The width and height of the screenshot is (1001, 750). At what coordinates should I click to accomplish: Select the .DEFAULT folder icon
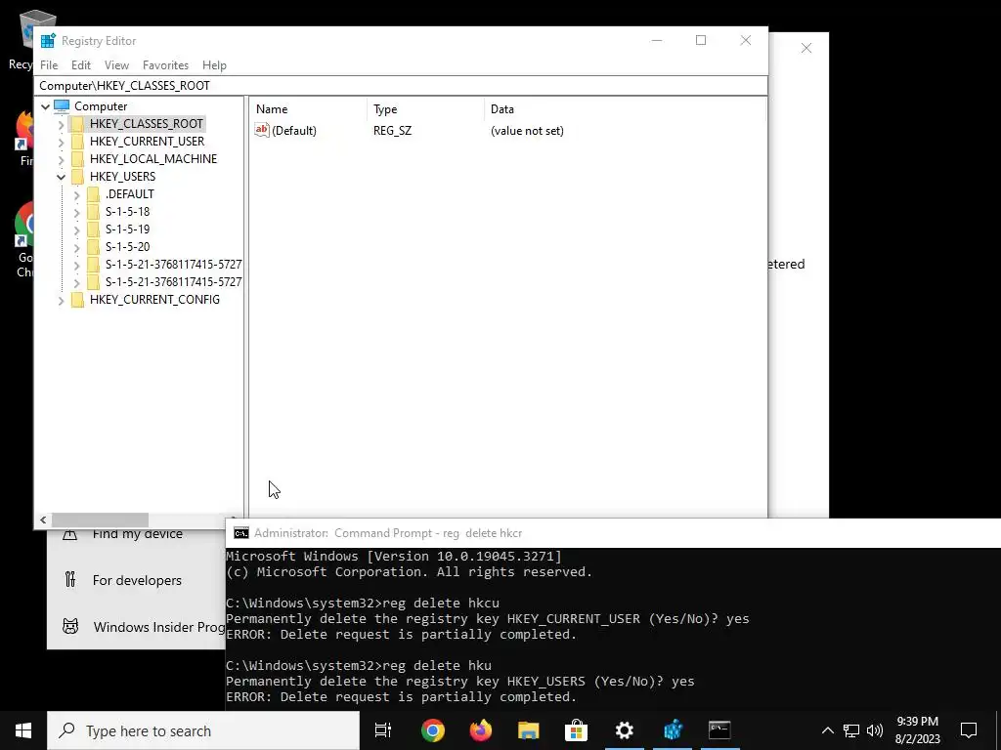[93, 194]
